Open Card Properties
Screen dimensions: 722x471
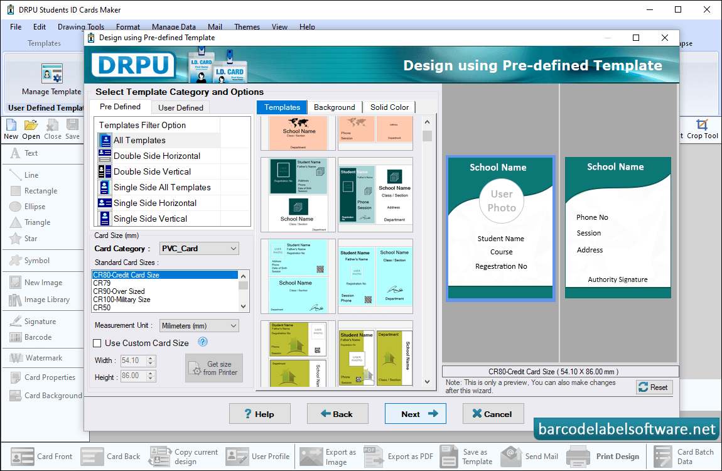point(43,377)
